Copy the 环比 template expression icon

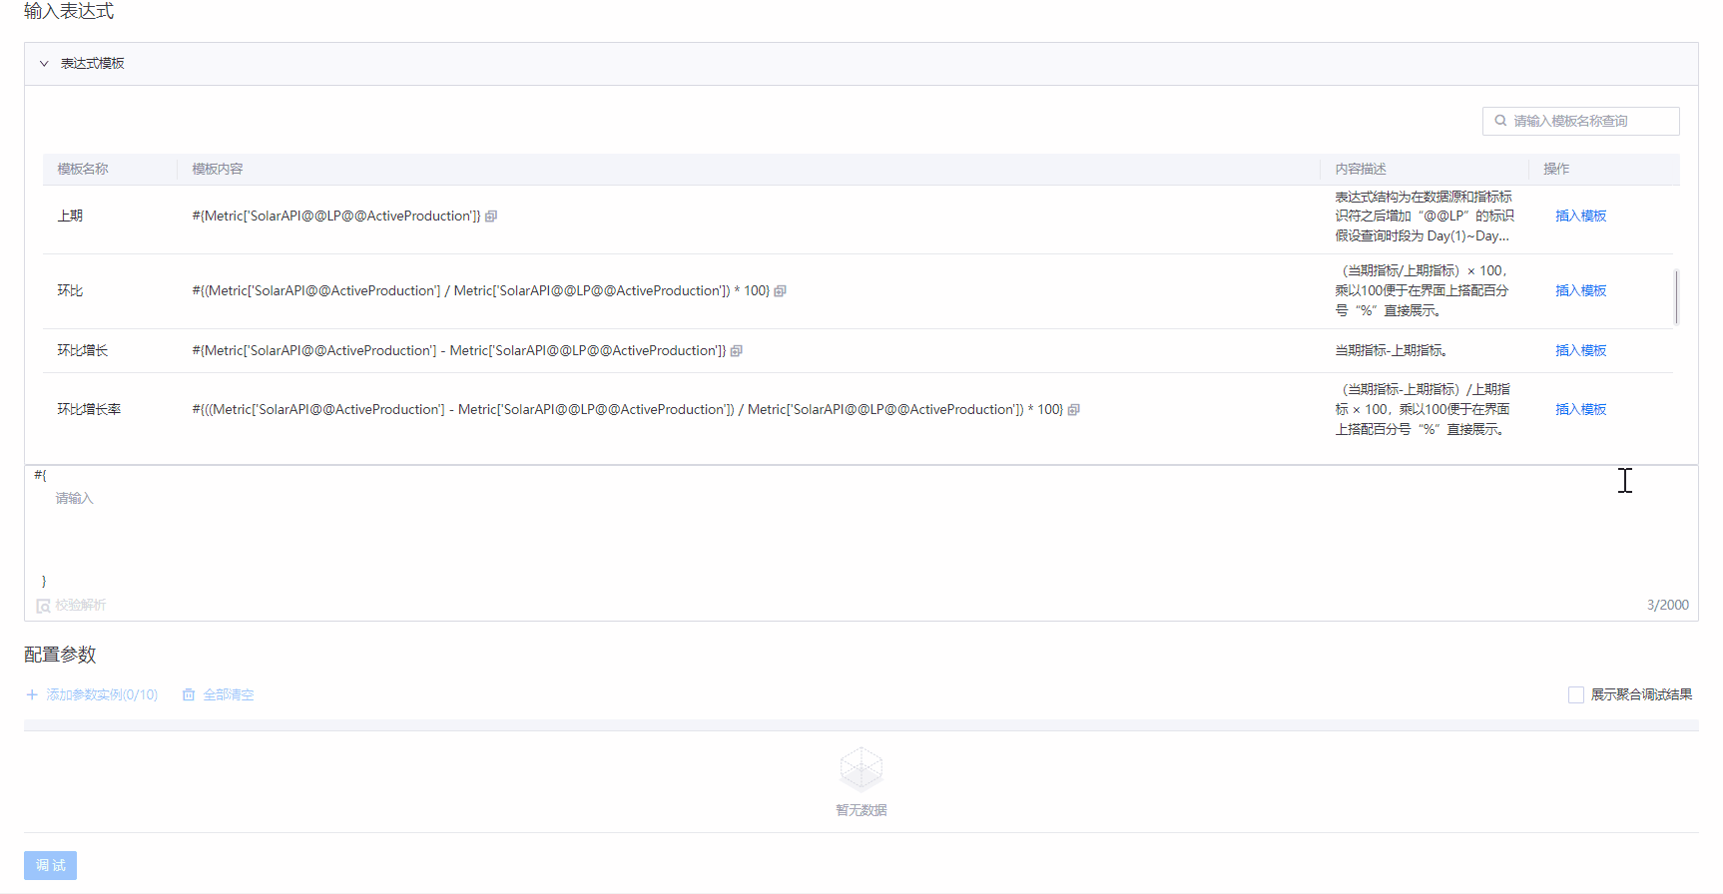781,291
